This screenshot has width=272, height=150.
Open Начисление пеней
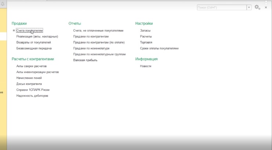pos(29,78)
